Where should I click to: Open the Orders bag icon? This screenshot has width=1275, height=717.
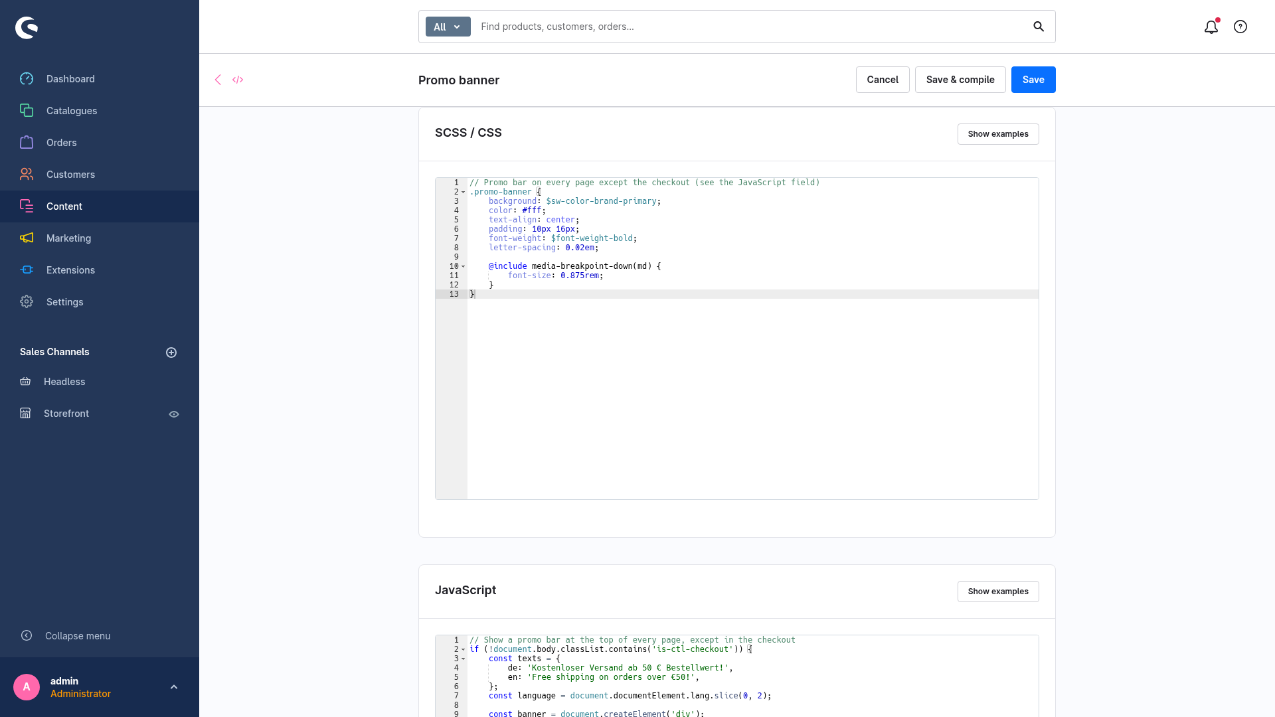[27, 143]
